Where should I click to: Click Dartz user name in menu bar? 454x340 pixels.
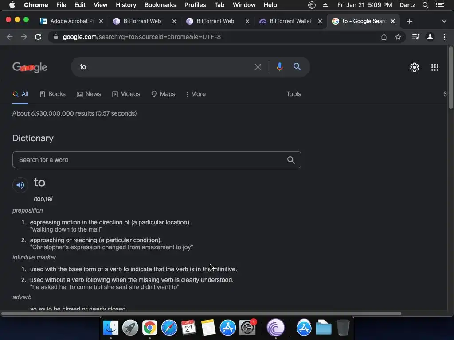click(407, 5)
